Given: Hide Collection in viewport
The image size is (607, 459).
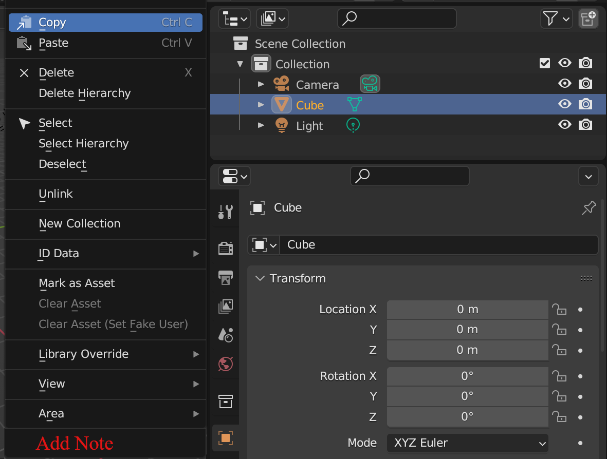Looking at the screenshot, I should (565, 63).
